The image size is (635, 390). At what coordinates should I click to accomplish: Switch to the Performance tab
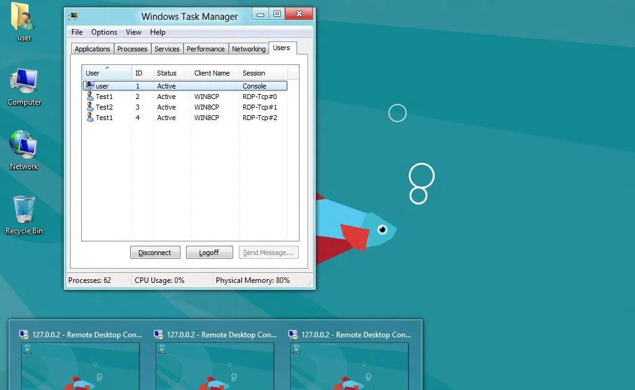[205, 49]
